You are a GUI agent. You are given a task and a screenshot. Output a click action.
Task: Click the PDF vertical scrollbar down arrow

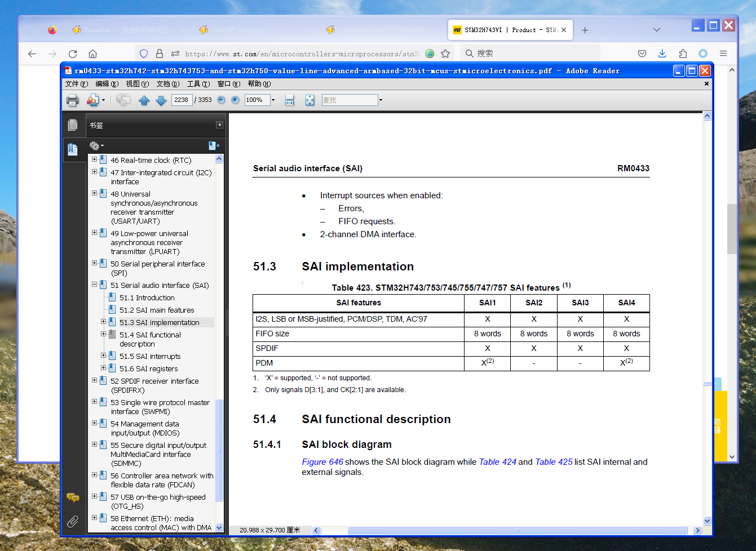coord(707,521)
